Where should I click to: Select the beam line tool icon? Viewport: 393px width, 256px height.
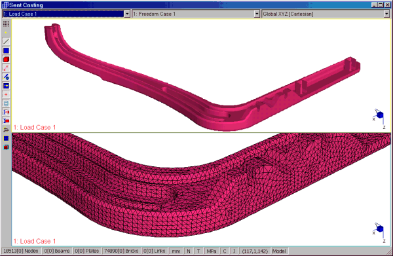(6, 42)
